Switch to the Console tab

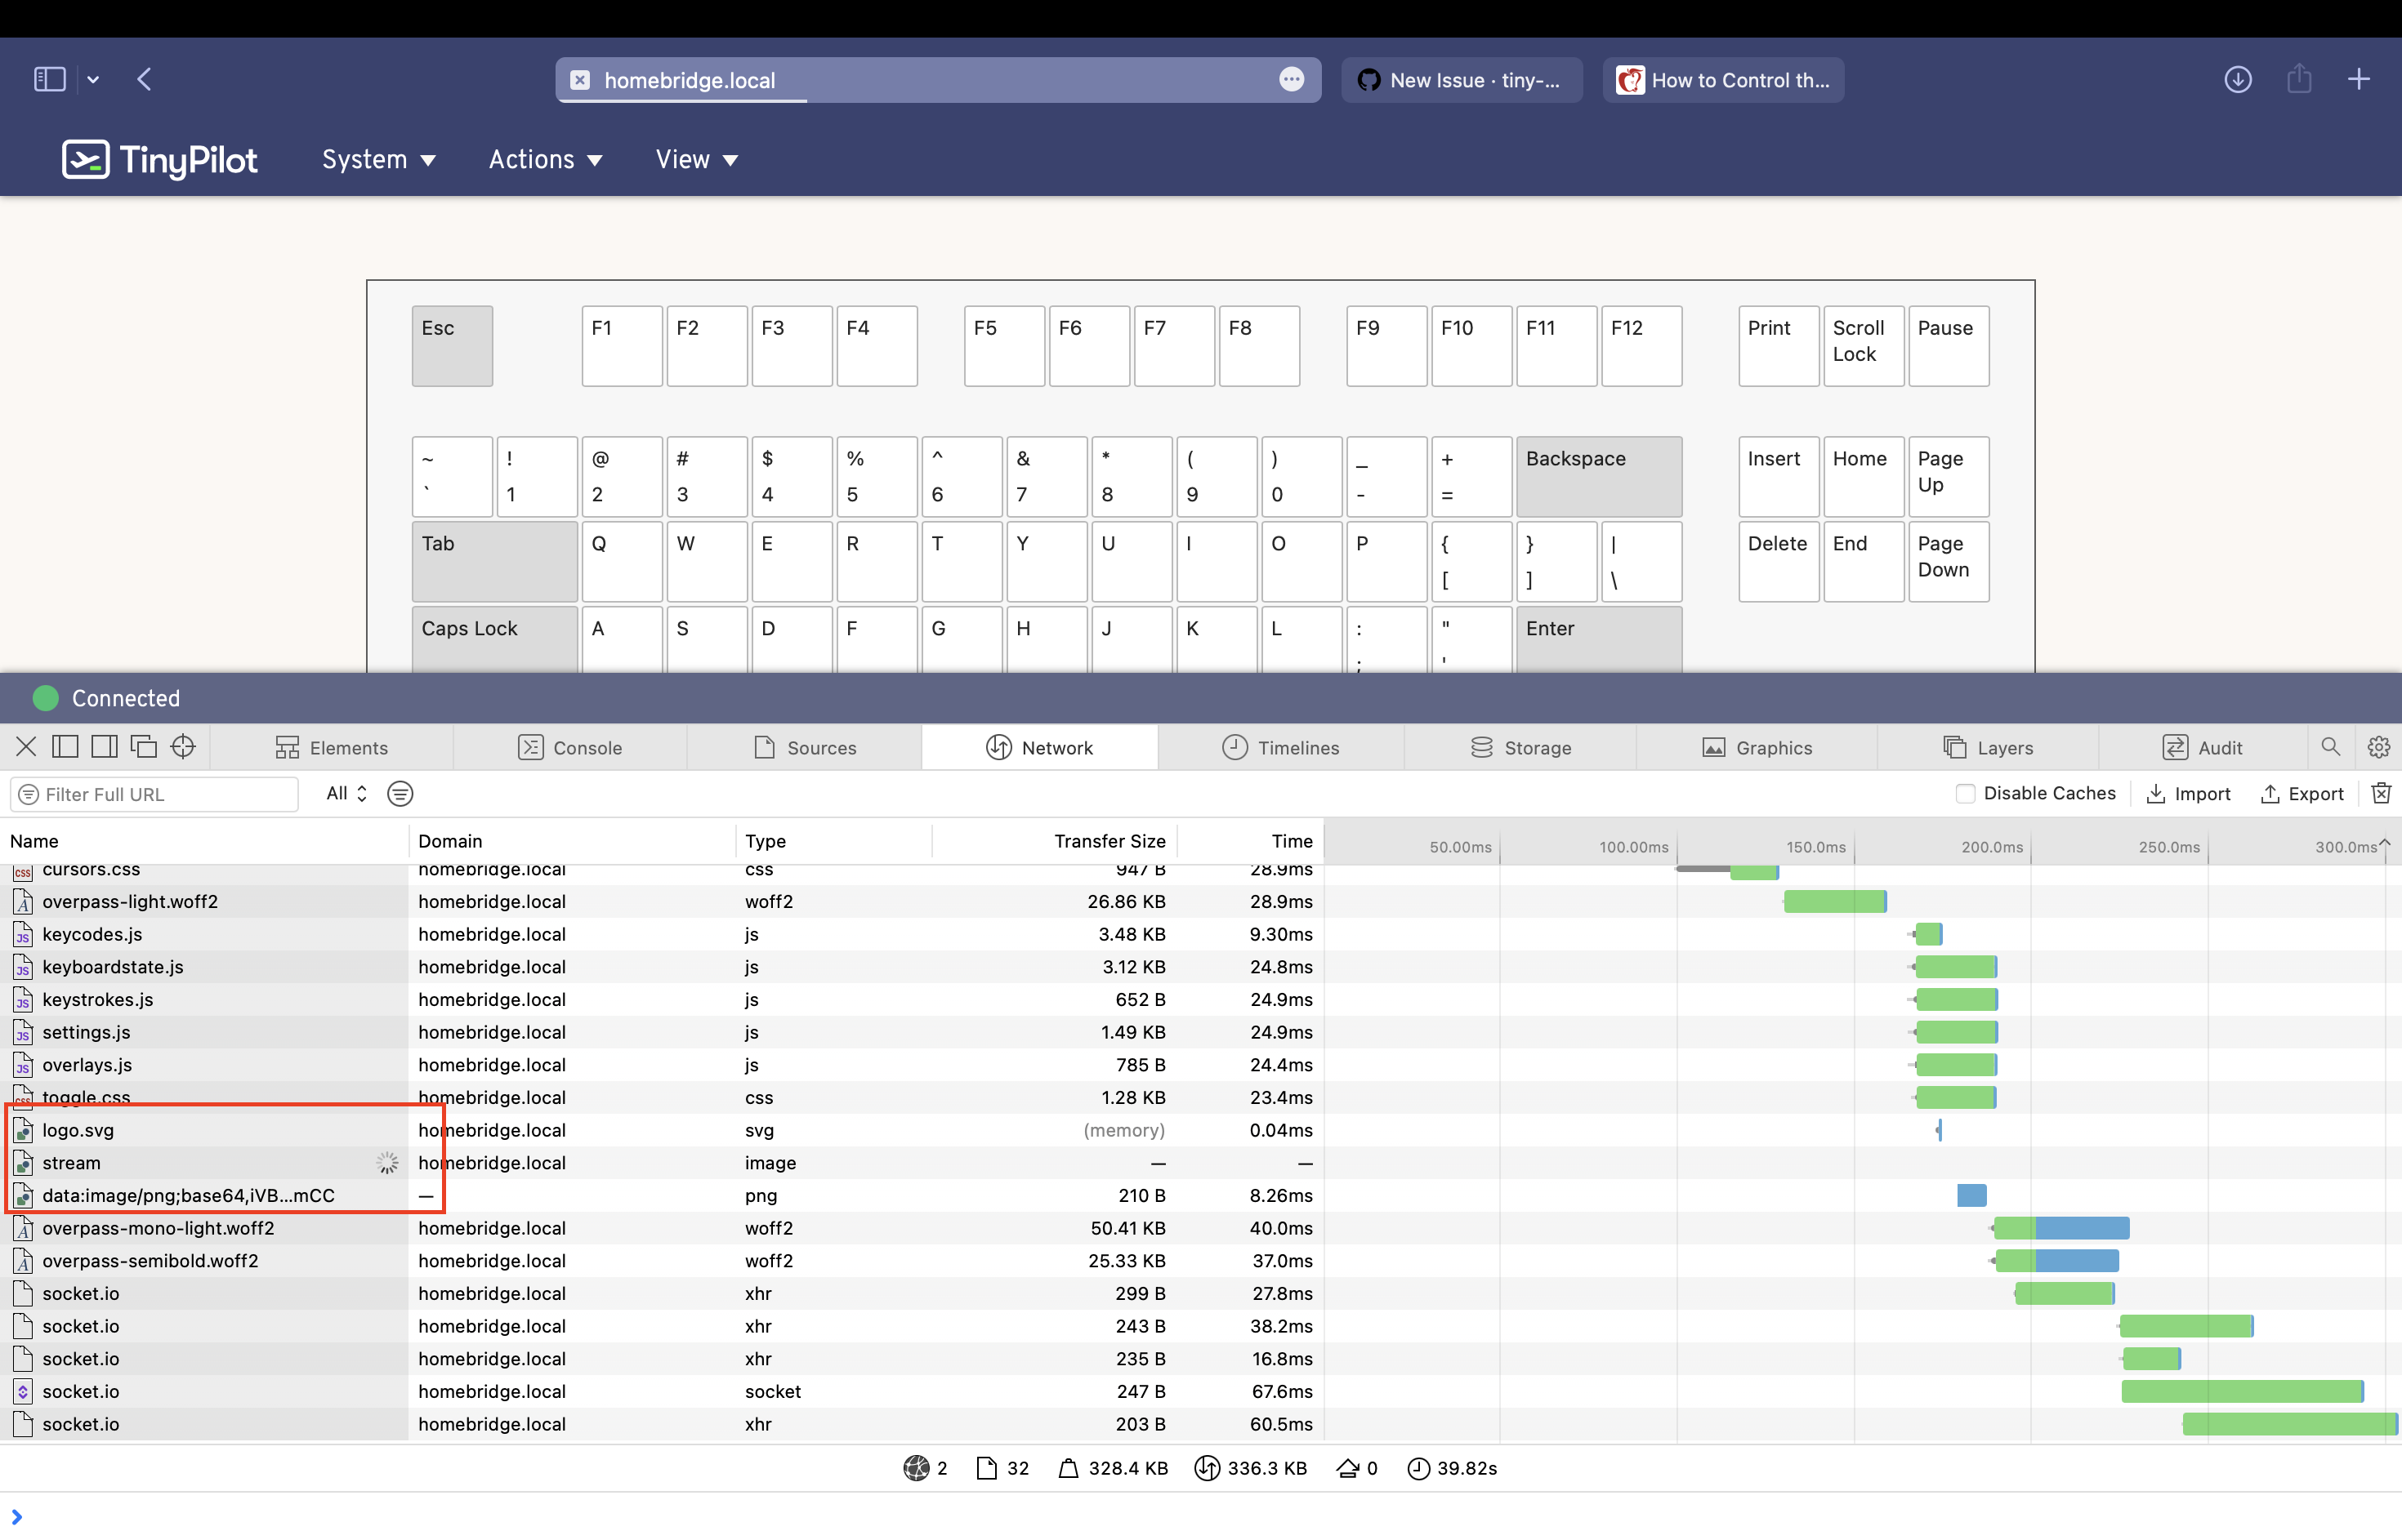point(570,748)
